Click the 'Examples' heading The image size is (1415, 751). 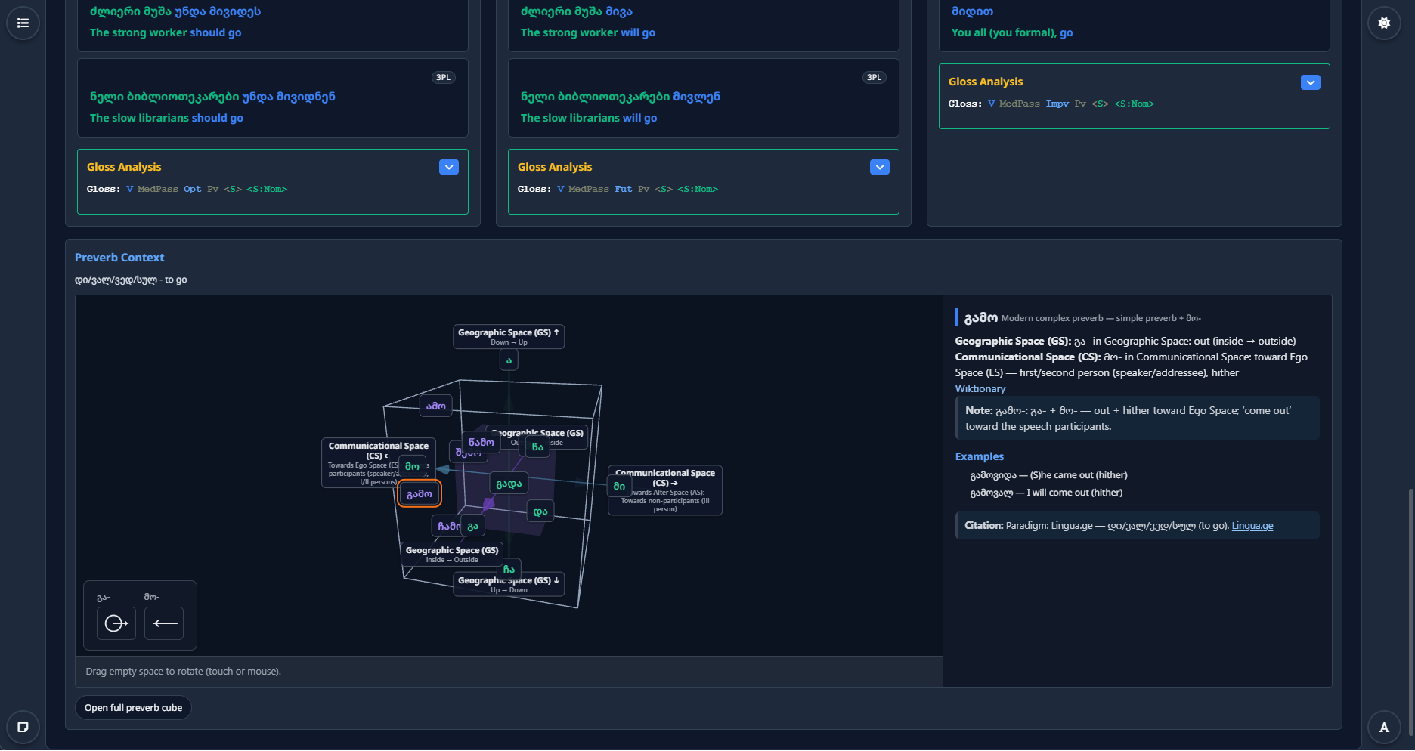pos(980,456)
